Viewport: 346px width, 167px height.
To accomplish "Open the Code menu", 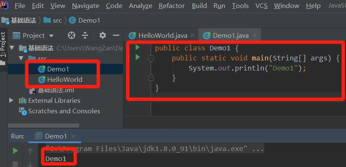I will (x=114, y=6).
